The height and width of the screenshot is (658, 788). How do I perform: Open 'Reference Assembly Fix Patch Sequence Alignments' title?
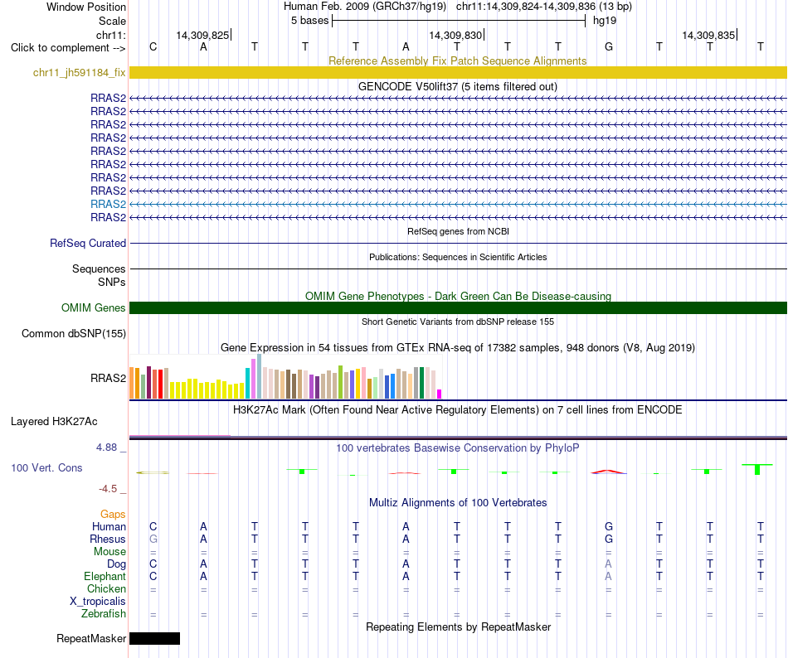(x=458, y=60)
